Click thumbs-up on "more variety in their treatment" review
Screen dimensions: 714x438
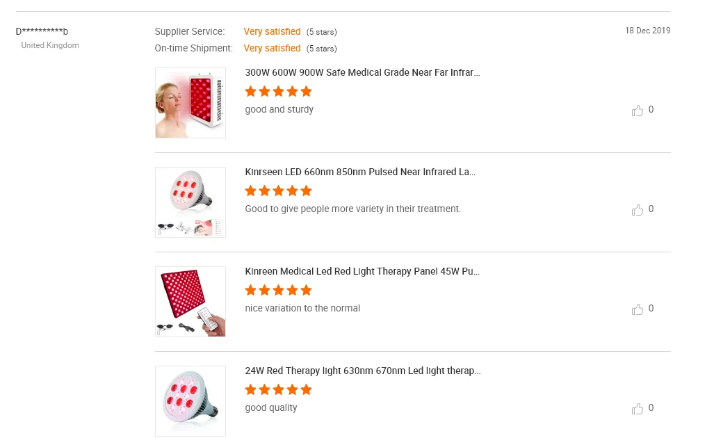[637, 209]
